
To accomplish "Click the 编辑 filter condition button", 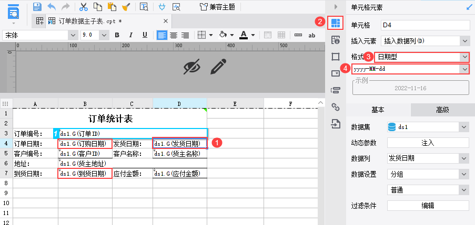I will tap(428, 206).
